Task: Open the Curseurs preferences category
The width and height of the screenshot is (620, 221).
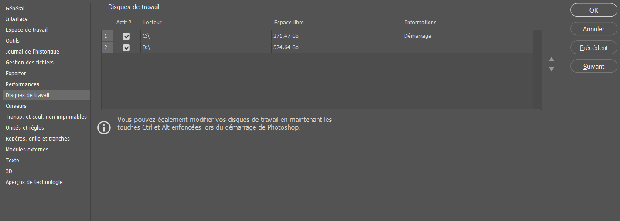Action: coord(16,106)
